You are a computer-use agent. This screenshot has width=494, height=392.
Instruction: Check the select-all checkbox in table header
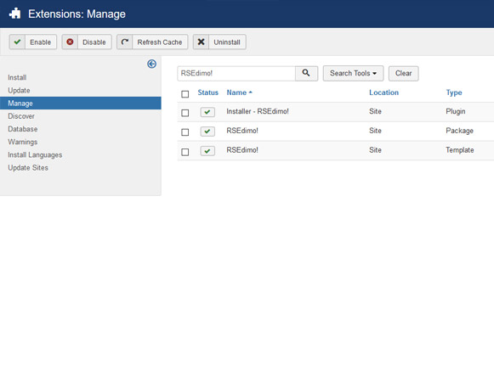(185, 94)
